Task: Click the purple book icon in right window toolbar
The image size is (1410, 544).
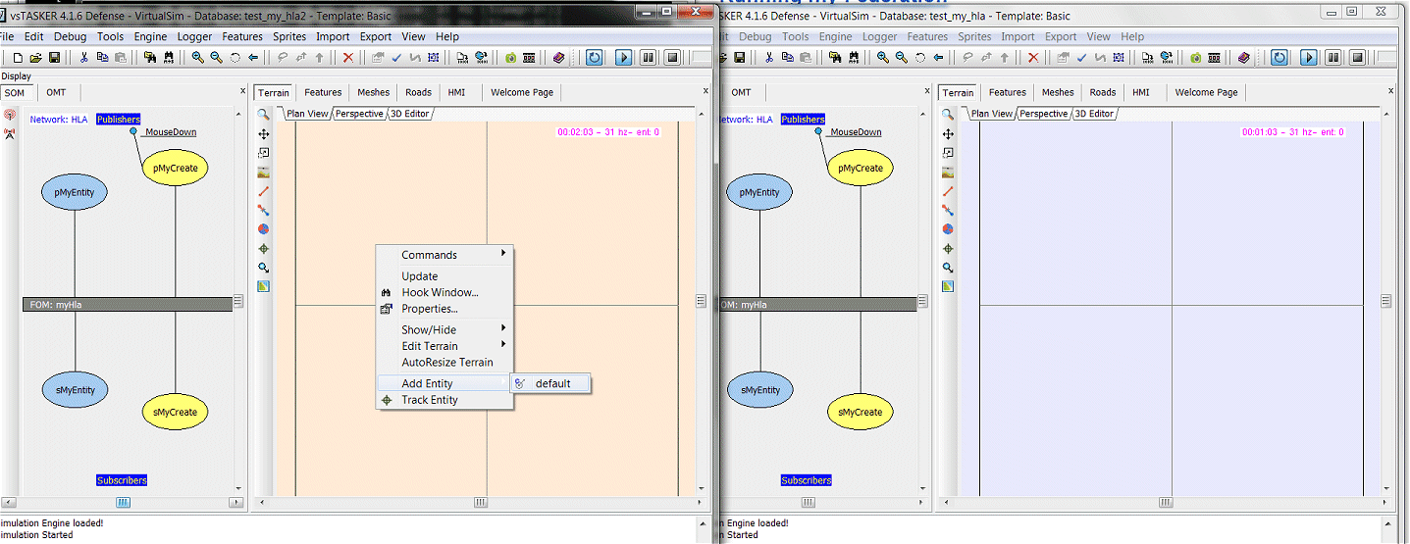Action: click(x=1244, y=58)
